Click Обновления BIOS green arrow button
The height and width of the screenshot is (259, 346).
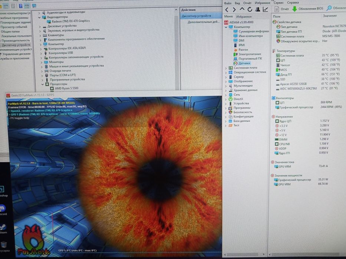[x=307, y=9]
